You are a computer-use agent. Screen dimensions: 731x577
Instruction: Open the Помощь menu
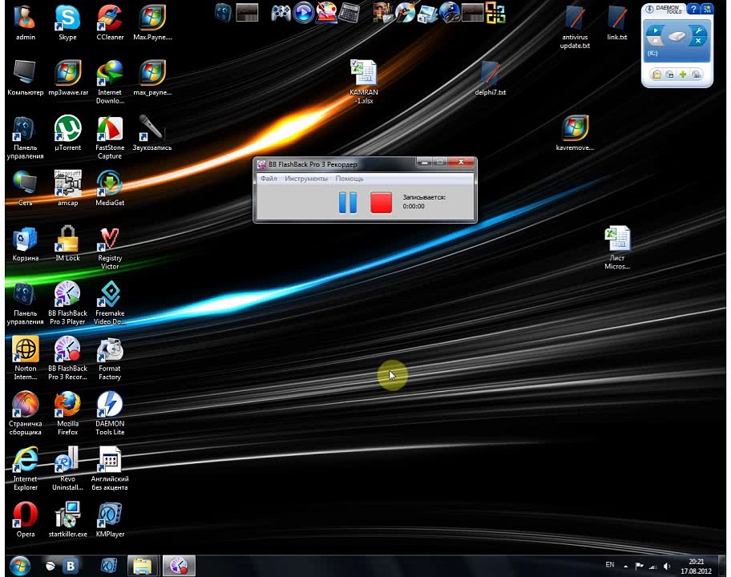349,179
